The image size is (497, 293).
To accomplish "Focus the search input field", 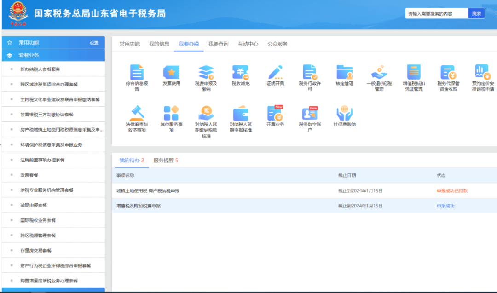I will (436, 14).
